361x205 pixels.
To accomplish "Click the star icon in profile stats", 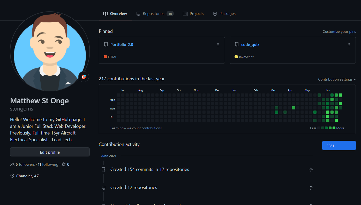I will (64, 164).
